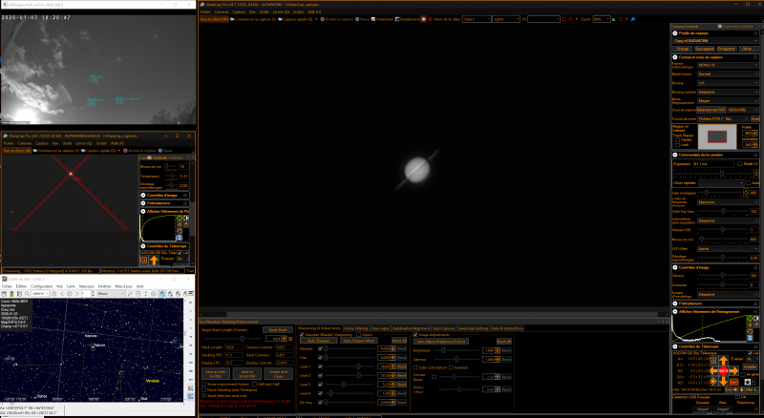This screenshot has width=764, height=418.
Task: Click sun-like icon right of Empilement button
Action: point(423,19)
